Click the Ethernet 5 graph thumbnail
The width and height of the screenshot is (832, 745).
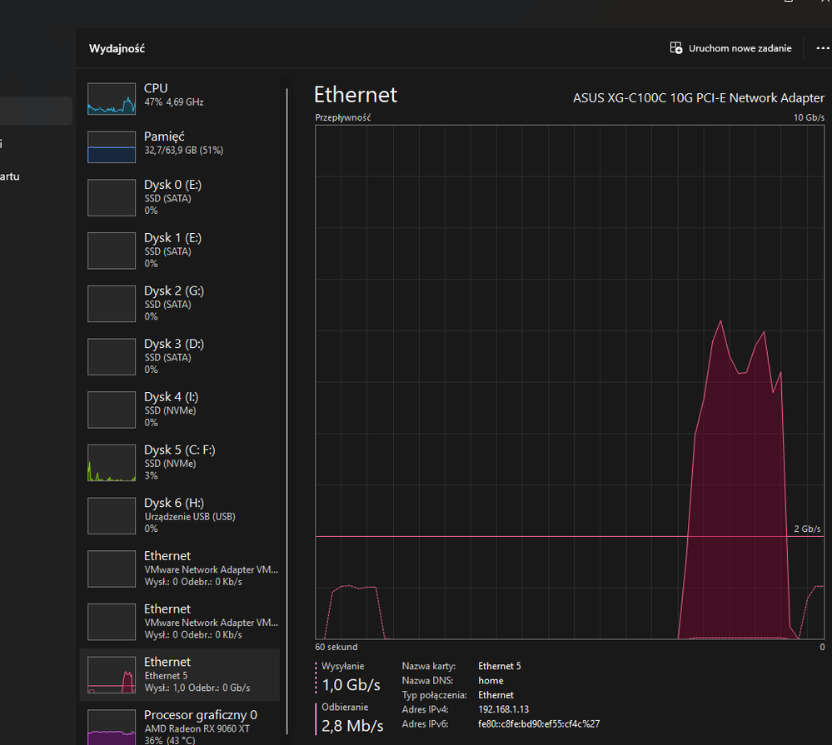pyautogui.click(x=112, y=675)
